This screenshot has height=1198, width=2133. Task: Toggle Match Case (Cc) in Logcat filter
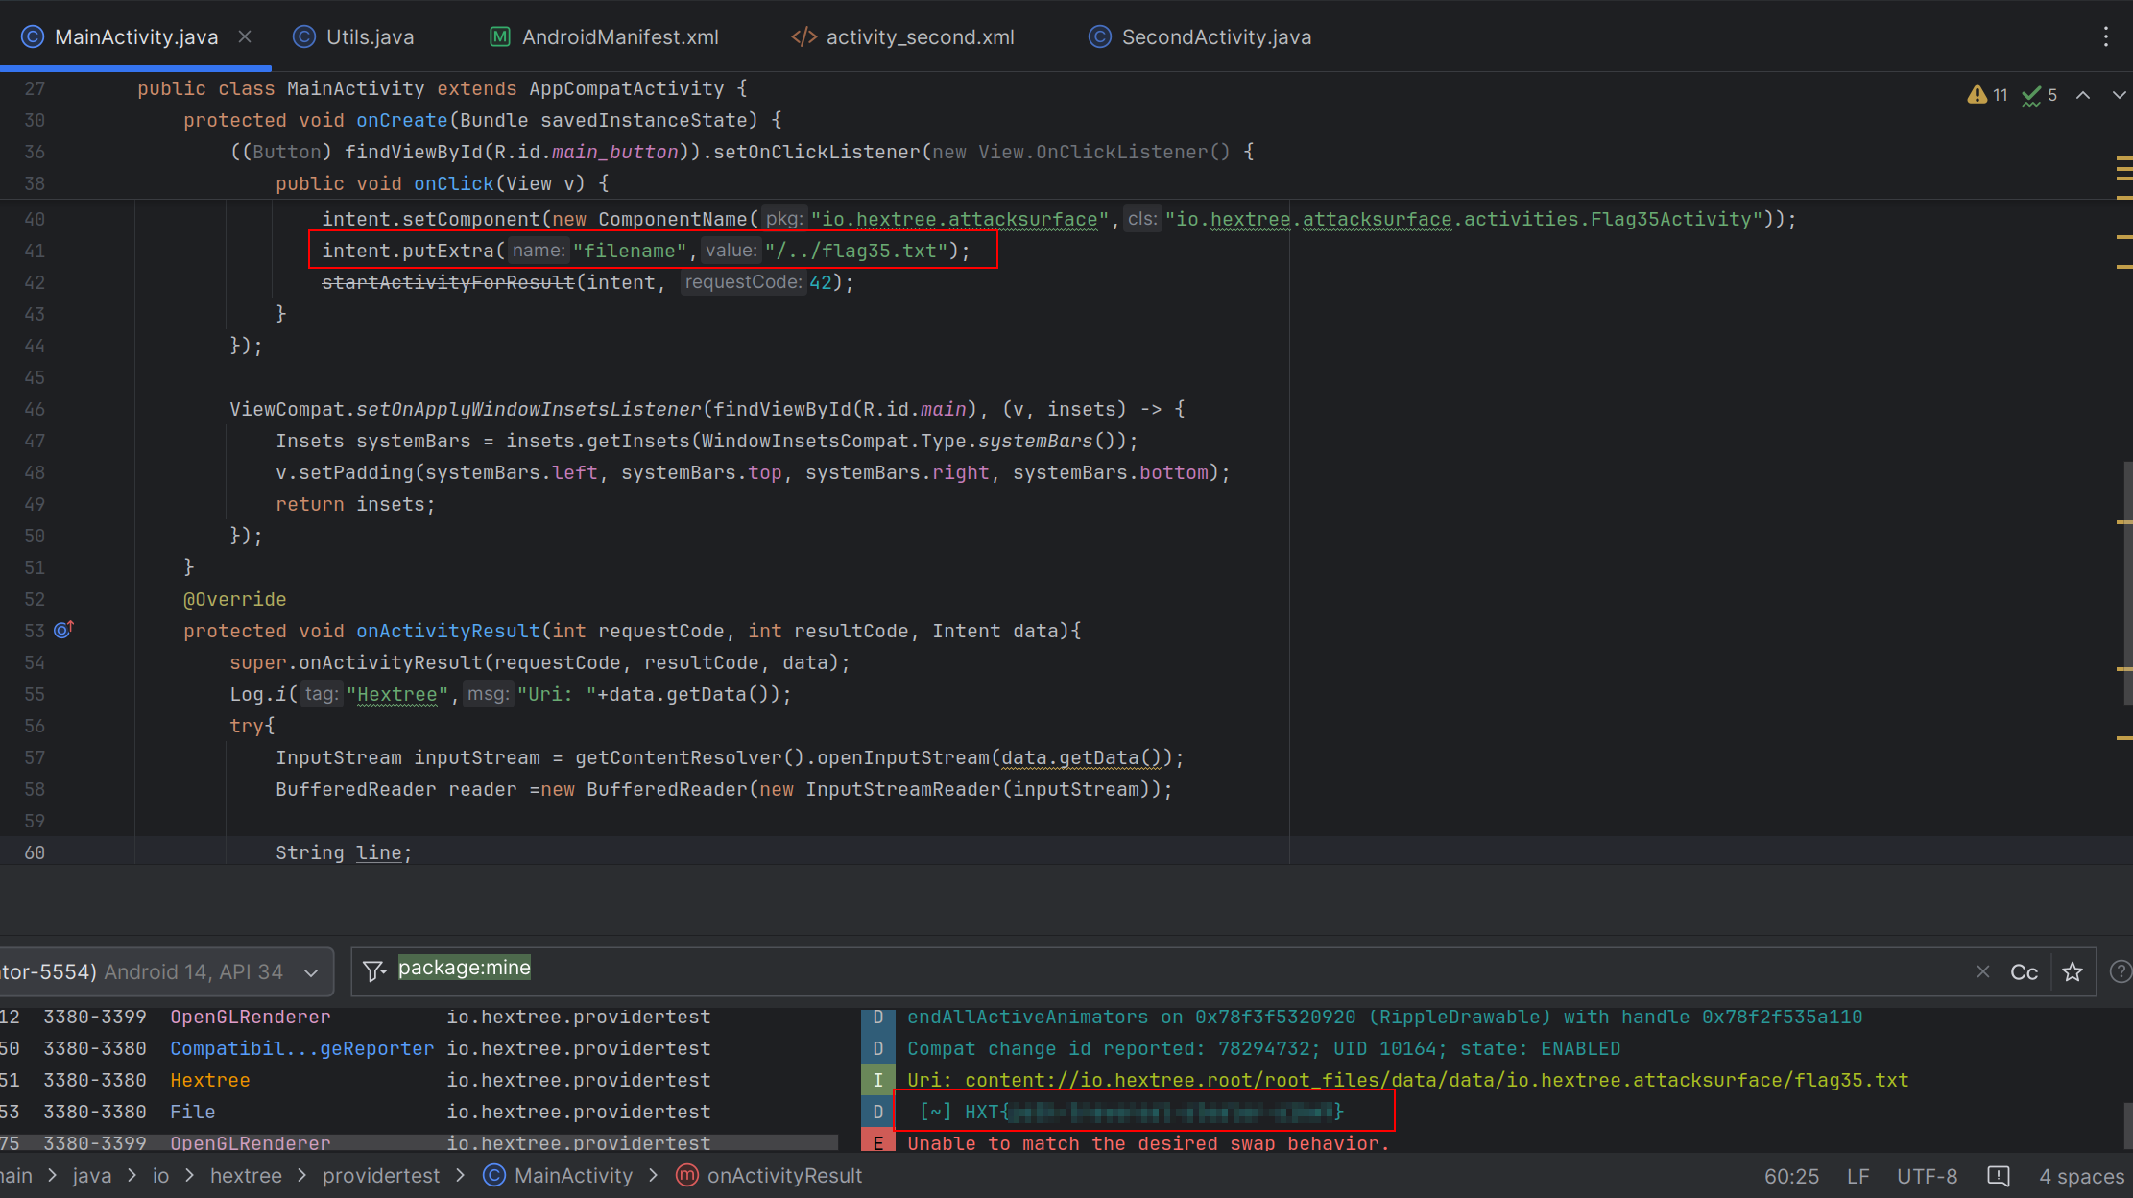2024,971
